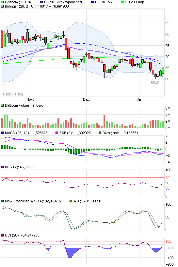The width and height of the screenshot is (178, 267).
Task: Click the purple RSI (14) legend swatch
Action: (2, 167)
